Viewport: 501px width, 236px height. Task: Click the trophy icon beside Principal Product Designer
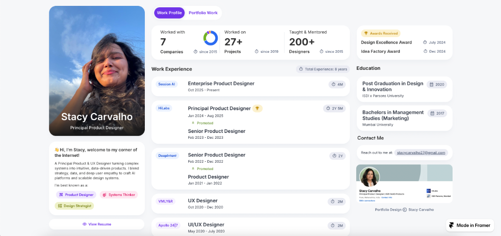pyautogui.click(x=257, y=108)
